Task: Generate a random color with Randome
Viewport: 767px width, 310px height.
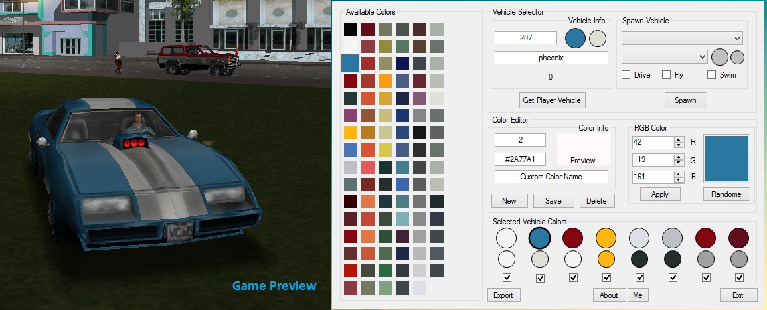Action: [726, 194]
